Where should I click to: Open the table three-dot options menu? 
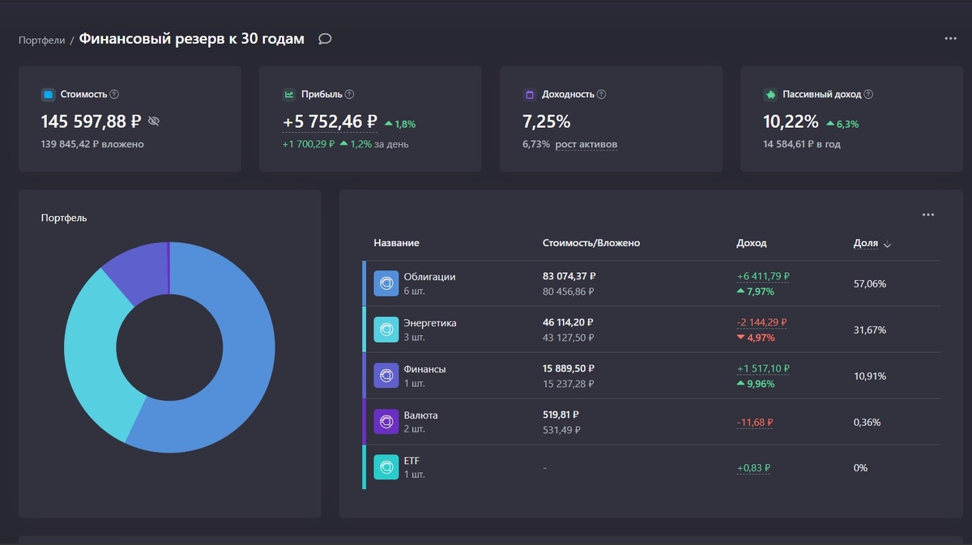click(x=927, y=215)
